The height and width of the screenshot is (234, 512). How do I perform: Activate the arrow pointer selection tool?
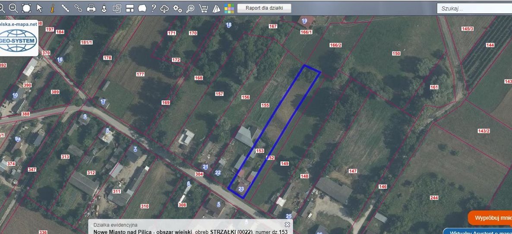pos(39,8)
